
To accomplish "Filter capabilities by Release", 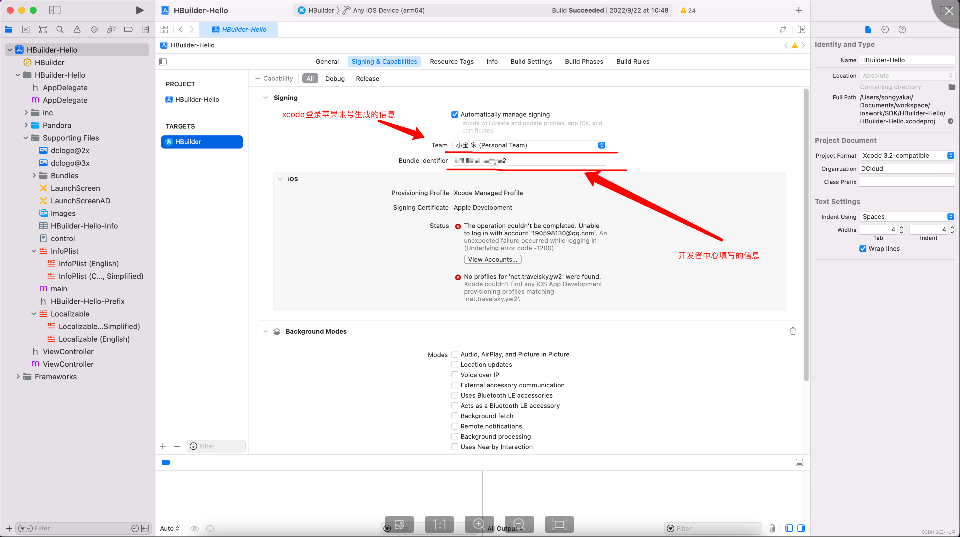I will coord(367,78).
